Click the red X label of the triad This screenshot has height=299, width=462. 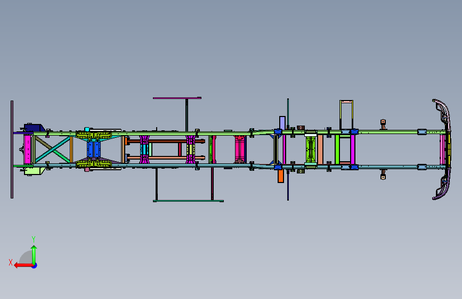(11, 262)
